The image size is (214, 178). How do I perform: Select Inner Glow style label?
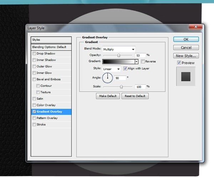(x=44, y=73)
